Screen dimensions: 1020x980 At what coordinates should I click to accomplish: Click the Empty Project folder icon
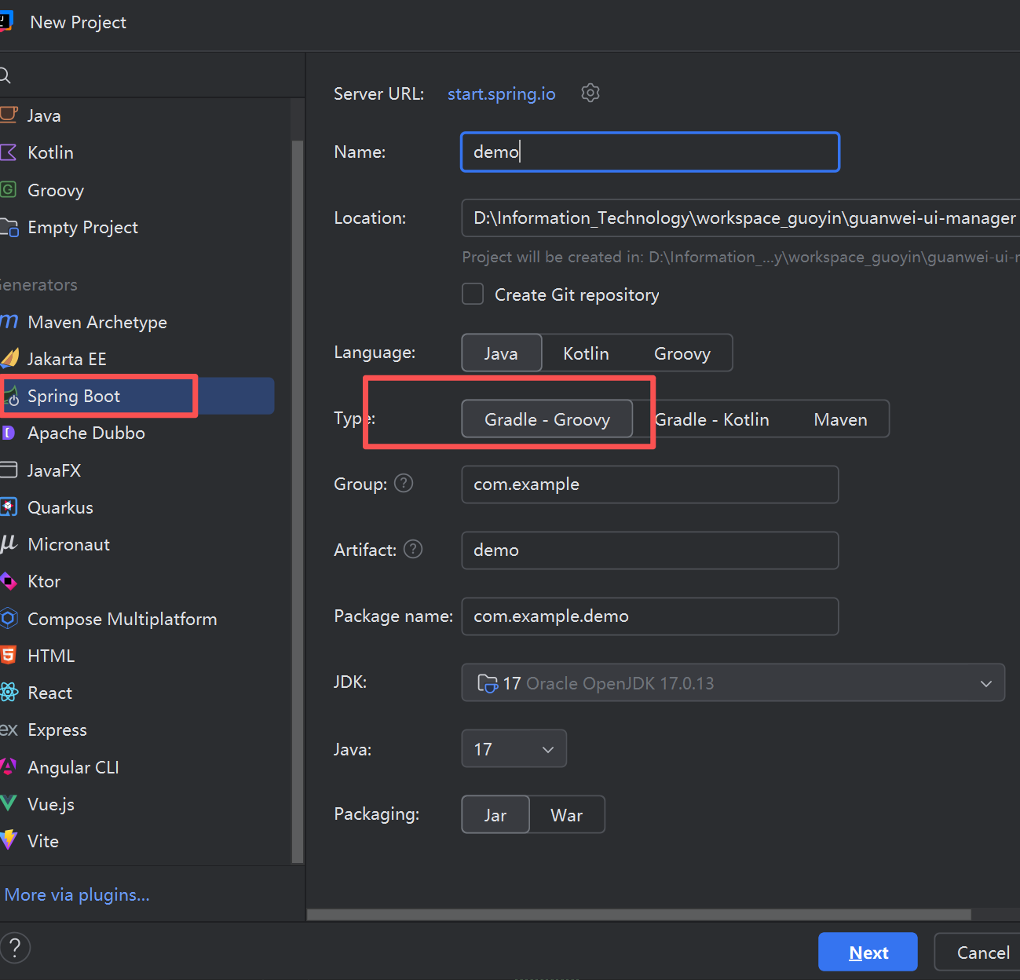(x=9, y=227)
